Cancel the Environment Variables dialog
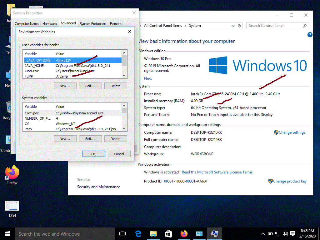320x240 pixels. coord(119,154)
